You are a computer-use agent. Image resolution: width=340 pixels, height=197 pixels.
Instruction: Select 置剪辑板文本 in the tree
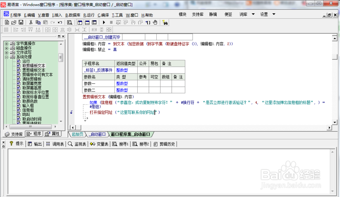point(34,70)
